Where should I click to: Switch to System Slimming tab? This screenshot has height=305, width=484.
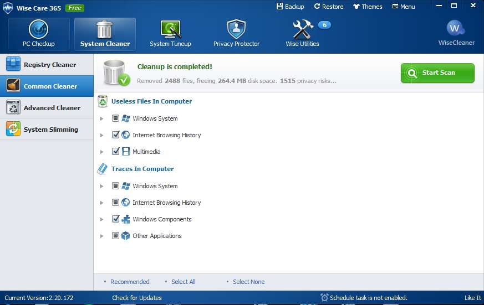(47, 129)
